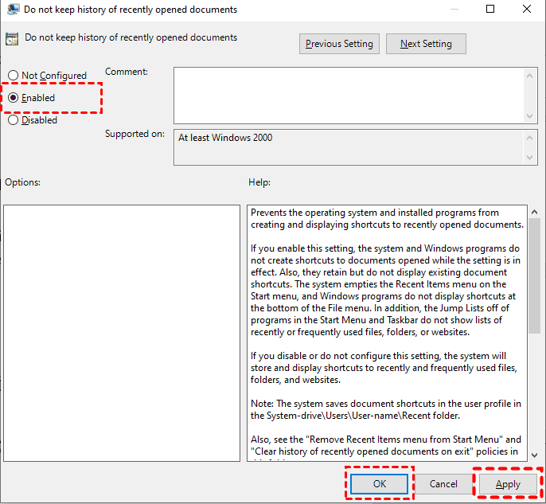Click the 'Supported on:' label
The height and width of the screenshot is (504, 546).
coord(135,134)
